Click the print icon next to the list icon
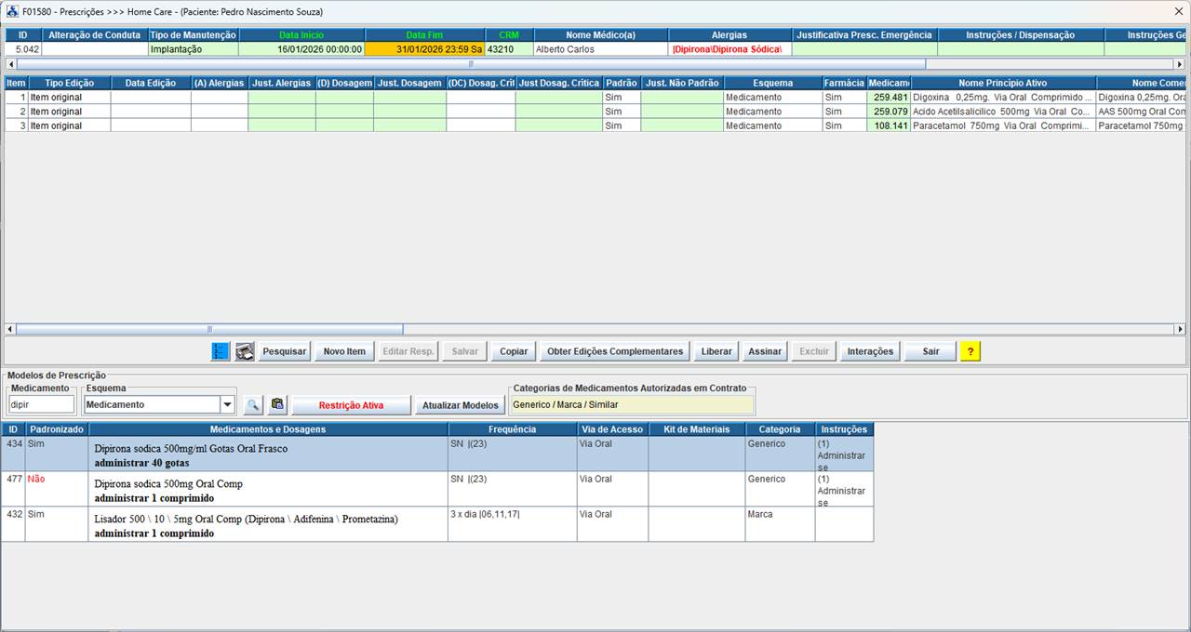This screenshot has height=632, width=1191. coord(245,351)
